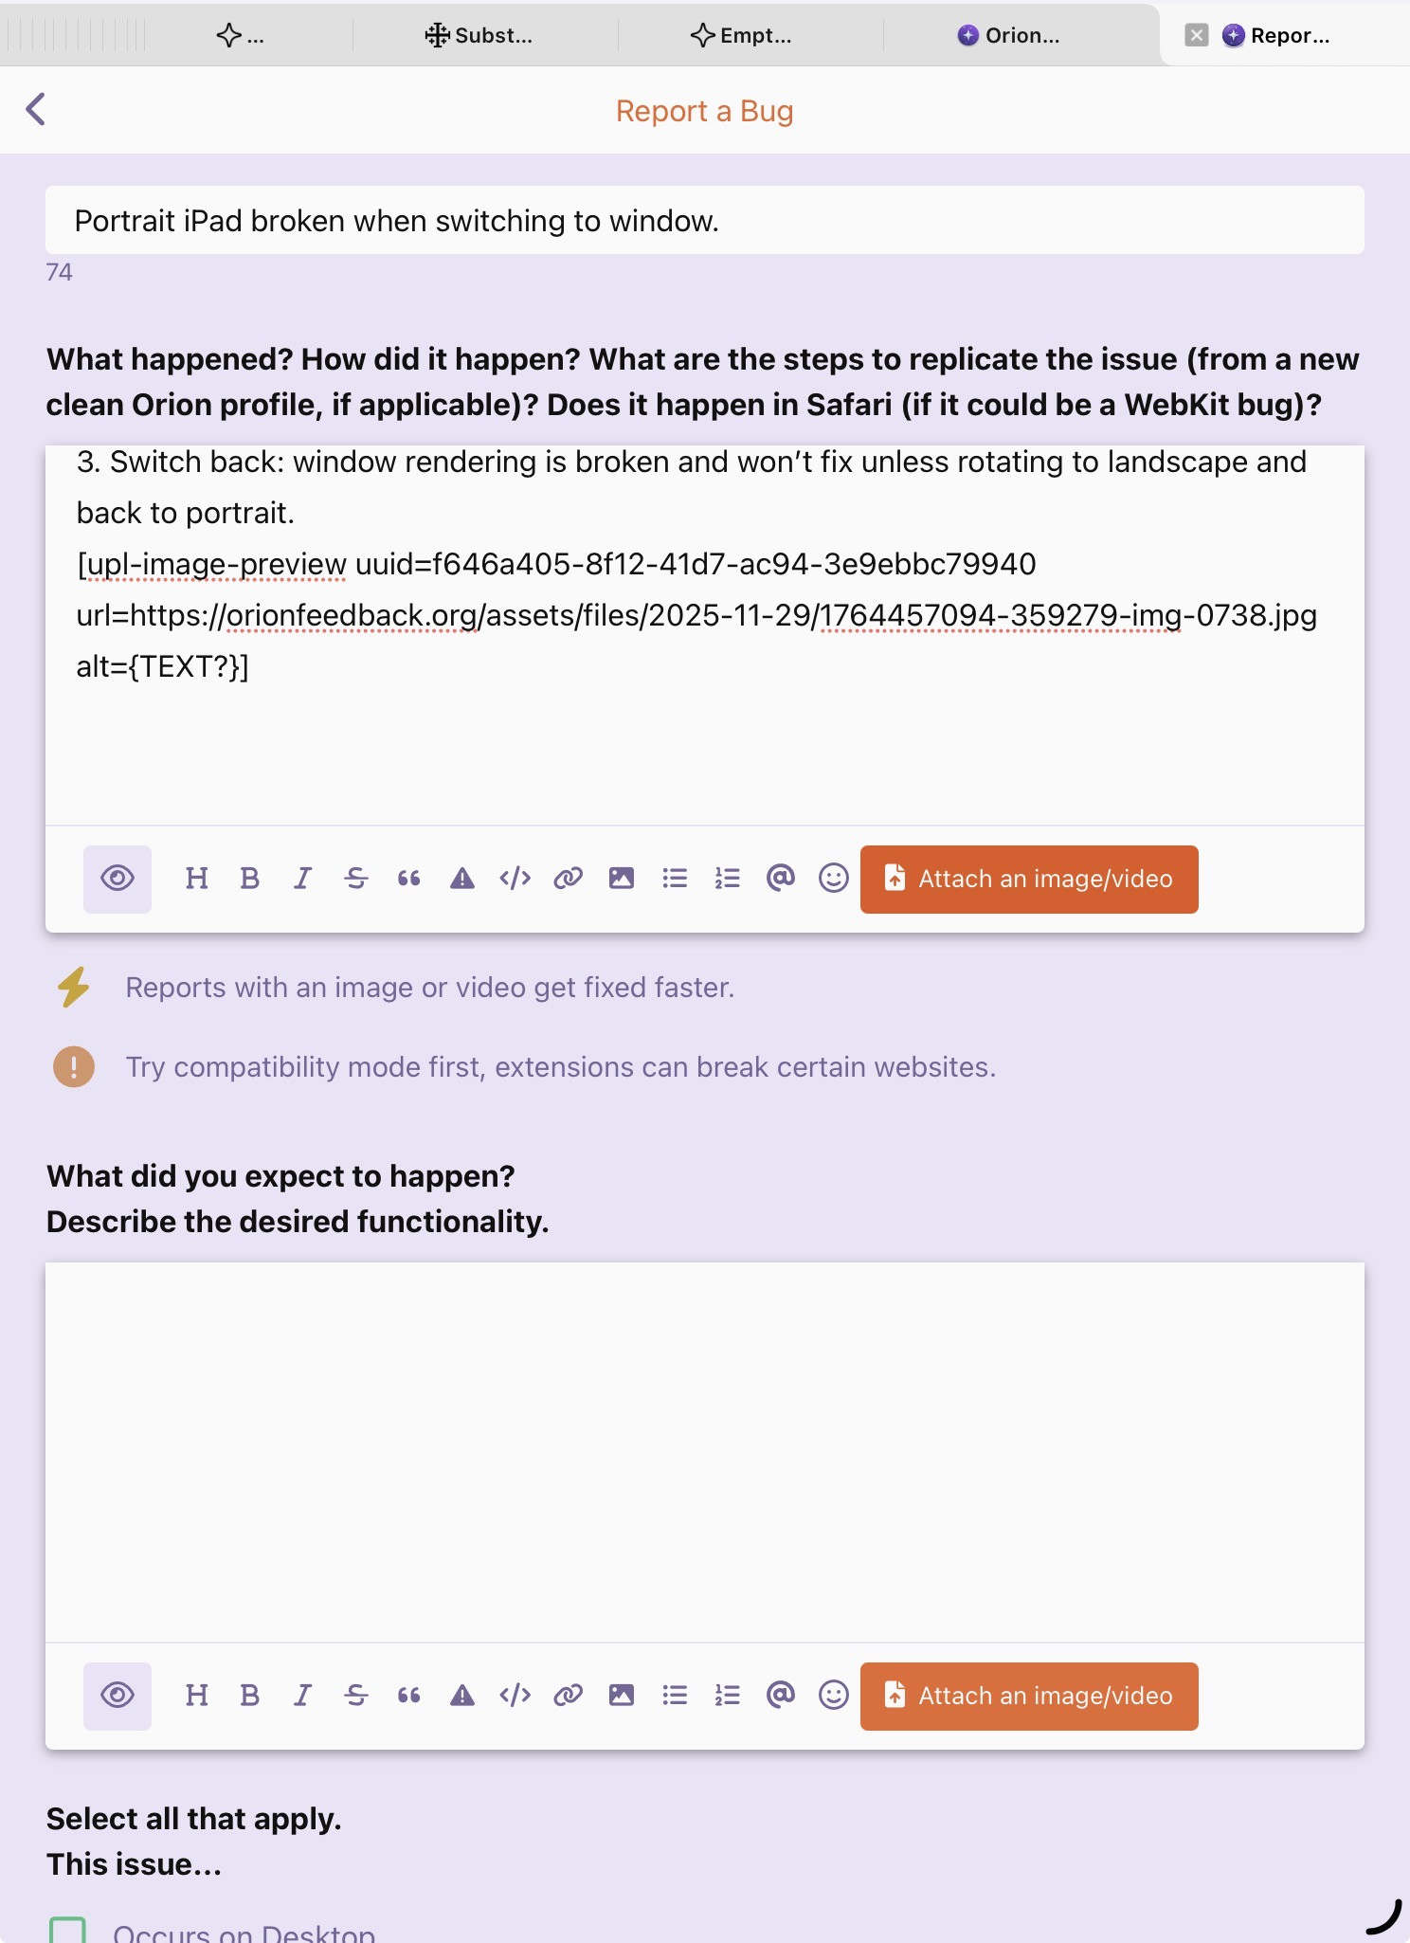Viewport: 1410px width, 1943px height.
Task: Click the mention @ icon in second toolbar
Action: click(780, 1696)
